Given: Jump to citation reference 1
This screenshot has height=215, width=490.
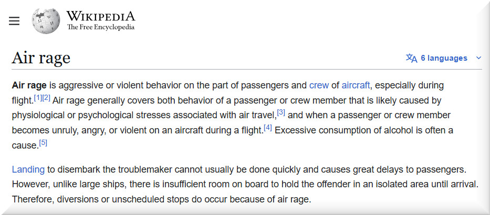Looking at the screenshot, I should [x=38, y=98].
